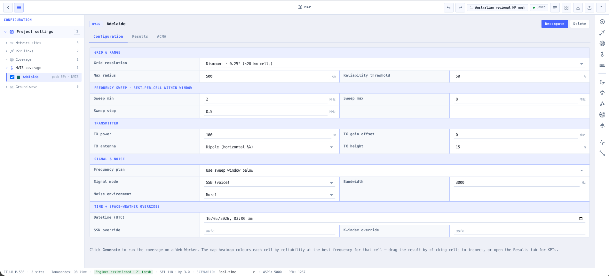Expand the Network sites tree node
609x276 pixels.
pyautogui.click(x=6, y=43)
